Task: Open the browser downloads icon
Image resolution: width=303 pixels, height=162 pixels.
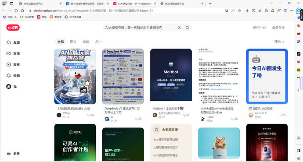Action: pyautogui.click(x=247, y=11)
